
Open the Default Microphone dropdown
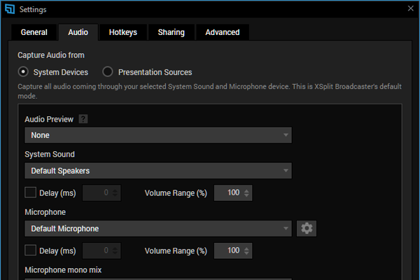click(157, 228)
